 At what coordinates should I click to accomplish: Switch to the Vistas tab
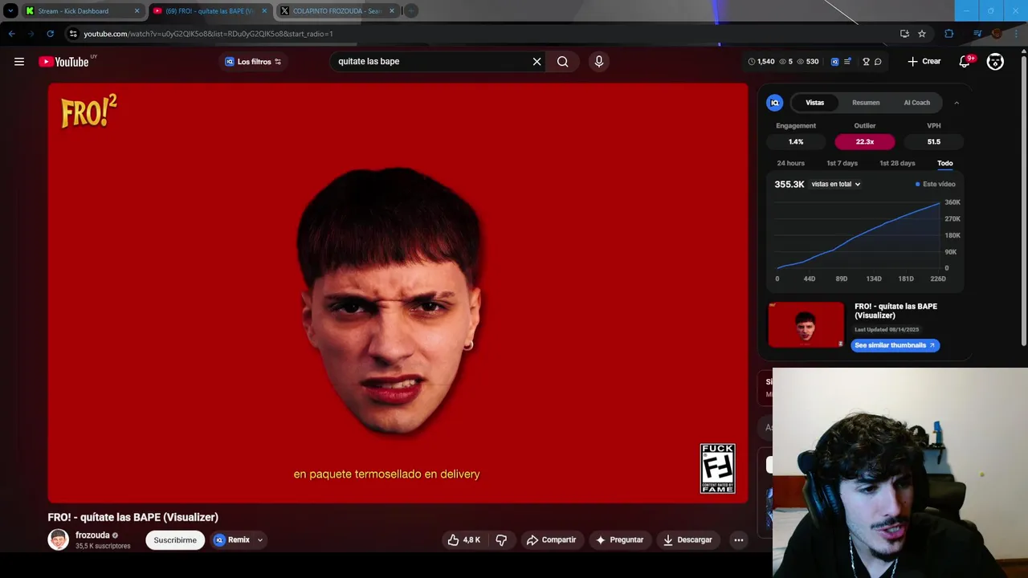[x=814, y=103]
